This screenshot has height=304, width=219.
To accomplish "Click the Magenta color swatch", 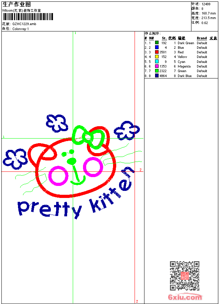I will [x=157, y=66].
